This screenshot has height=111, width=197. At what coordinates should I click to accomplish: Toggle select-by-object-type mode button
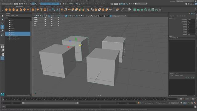click(x=33, y=4)
